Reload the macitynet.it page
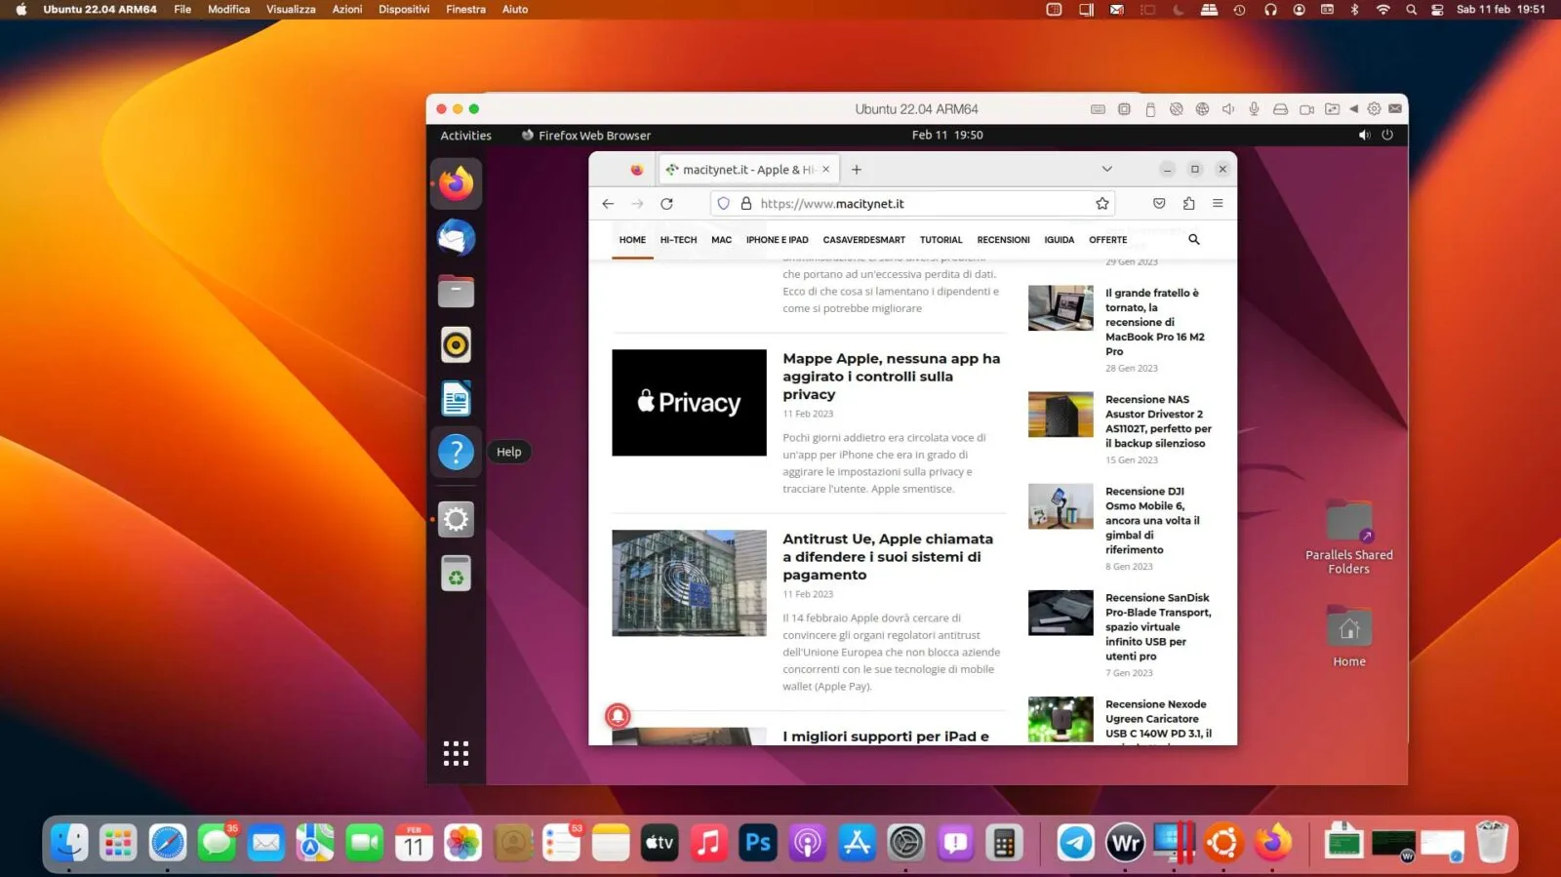This screenshot has height=877, width=1561. (666, 204)
